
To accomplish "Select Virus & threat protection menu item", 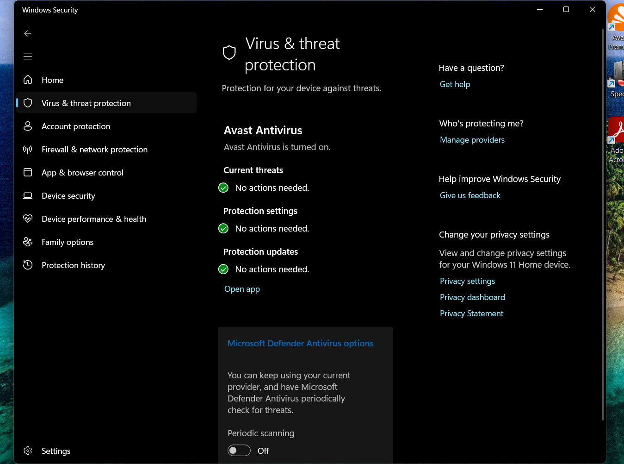I will click(106, 103).
